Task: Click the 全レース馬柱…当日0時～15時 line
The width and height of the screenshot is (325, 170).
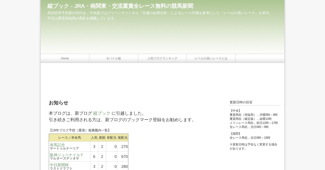Action: 250,138
